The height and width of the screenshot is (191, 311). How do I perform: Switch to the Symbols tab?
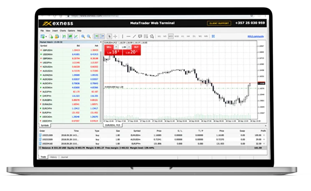click(45, 125)
